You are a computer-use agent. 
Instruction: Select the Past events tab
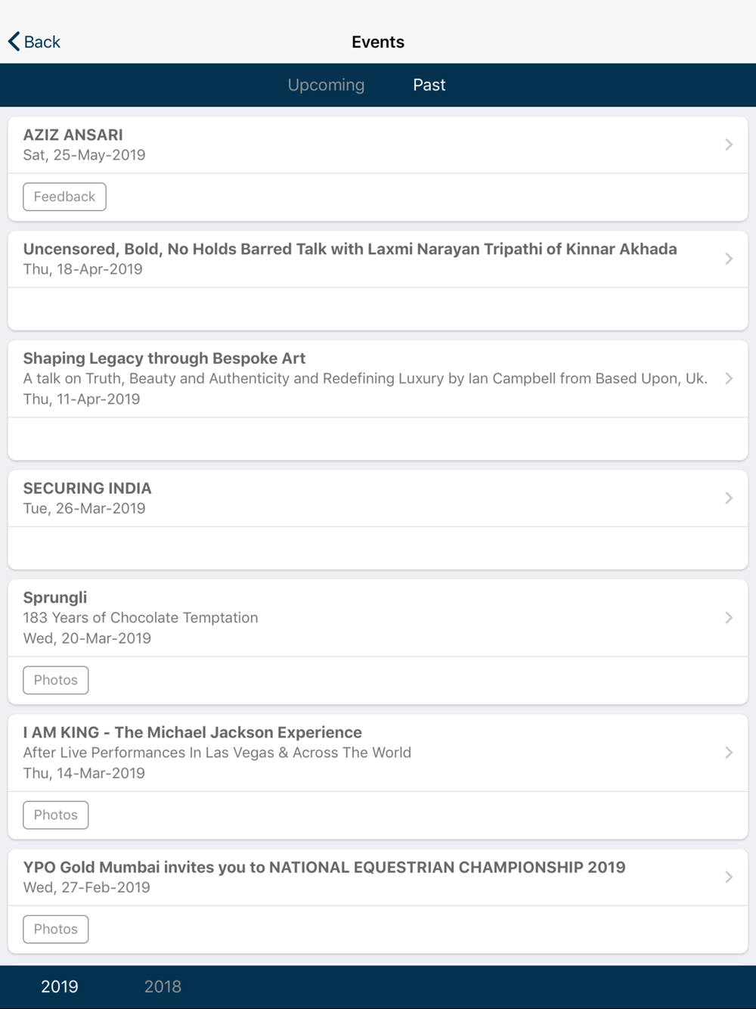click(x=429, y=85)
